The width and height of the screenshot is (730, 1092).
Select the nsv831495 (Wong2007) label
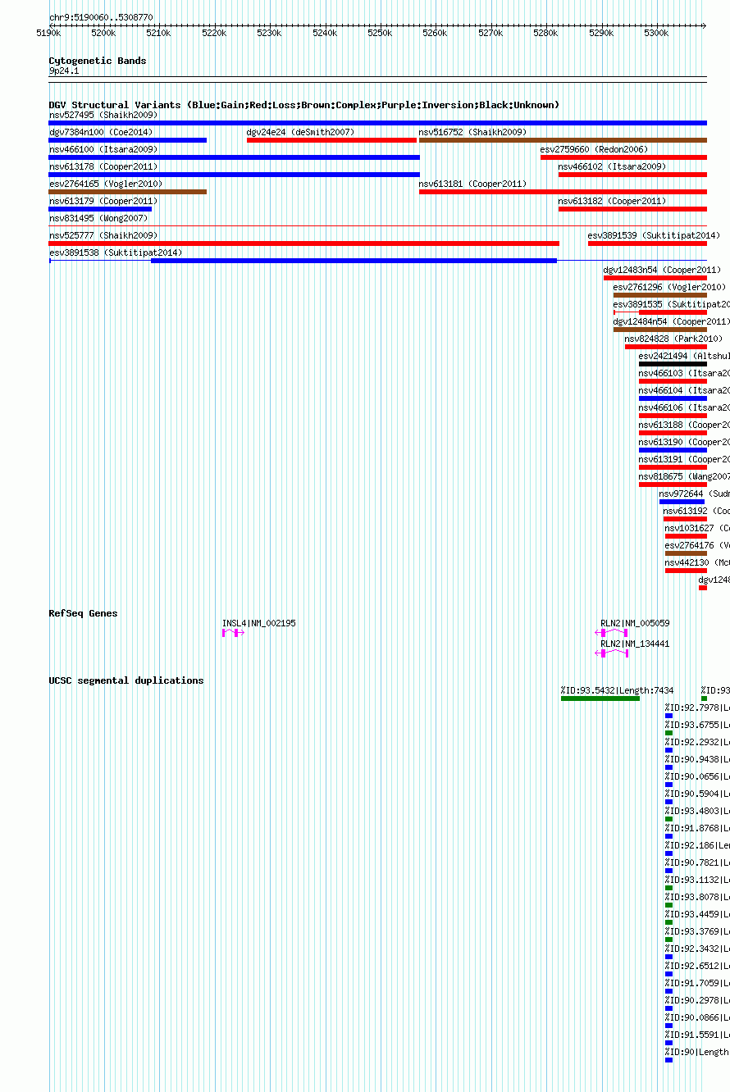tap(98, 218)
